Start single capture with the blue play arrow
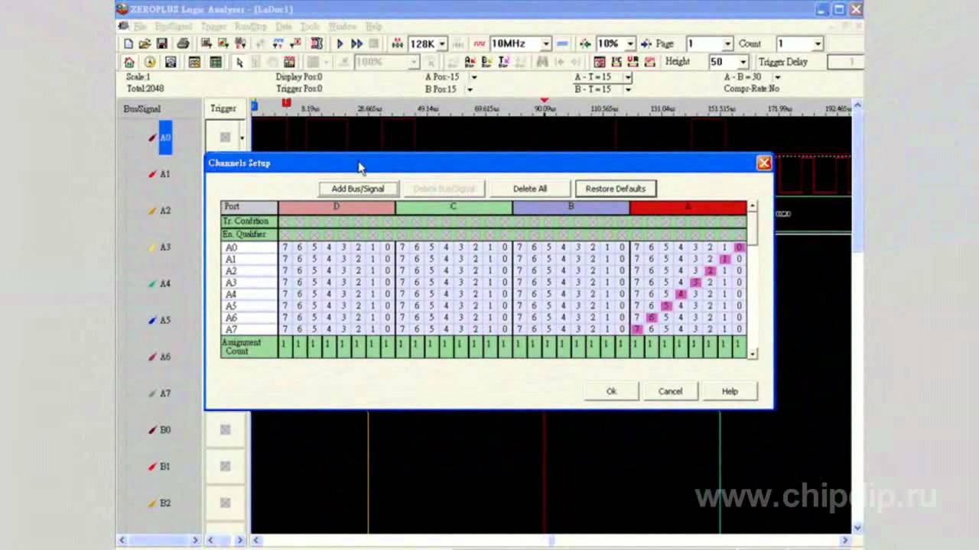Viewport: 979px width, 550px height. (340, 44)
